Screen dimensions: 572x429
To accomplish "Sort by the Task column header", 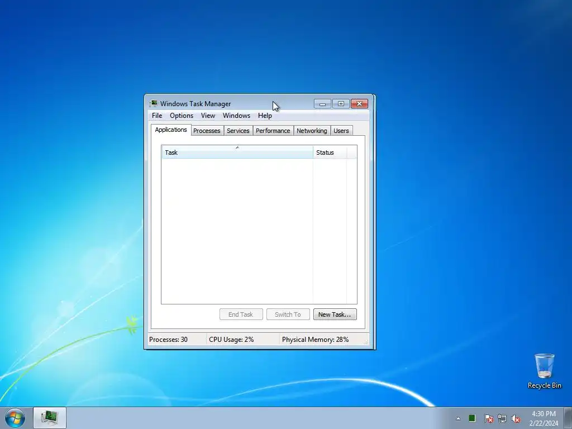I will coord(237,152).
